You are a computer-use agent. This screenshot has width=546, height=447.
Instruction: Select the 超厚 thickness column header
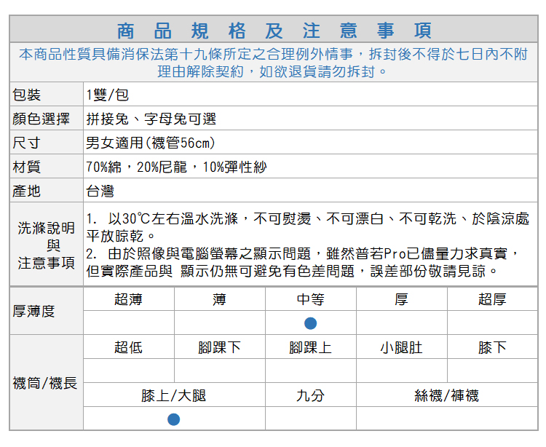point(492,299)
